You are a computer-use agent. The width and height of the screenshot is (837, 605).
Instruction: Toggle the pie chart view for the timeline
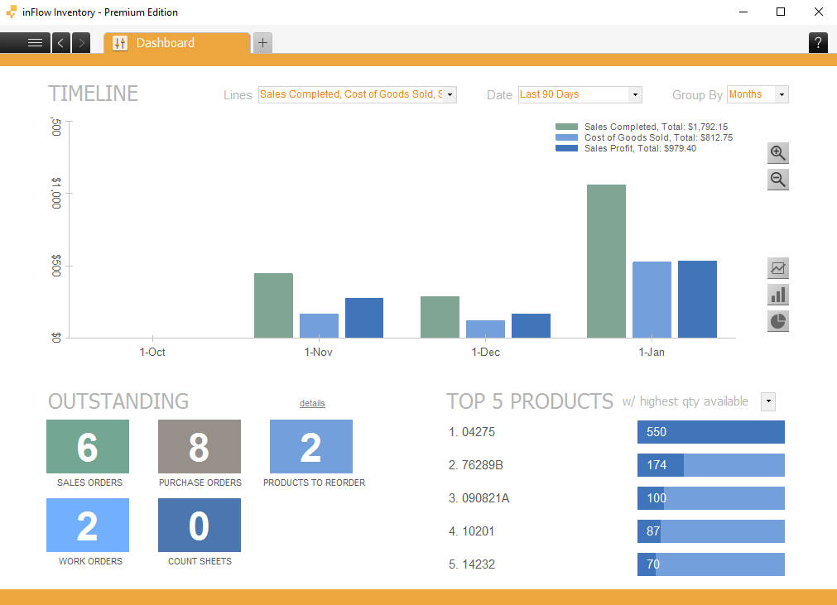777,320
